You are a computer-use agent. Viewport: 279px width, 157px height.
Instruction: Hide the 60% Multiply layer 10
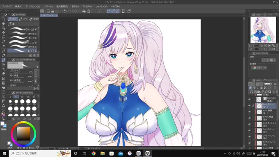coord(249,112)
